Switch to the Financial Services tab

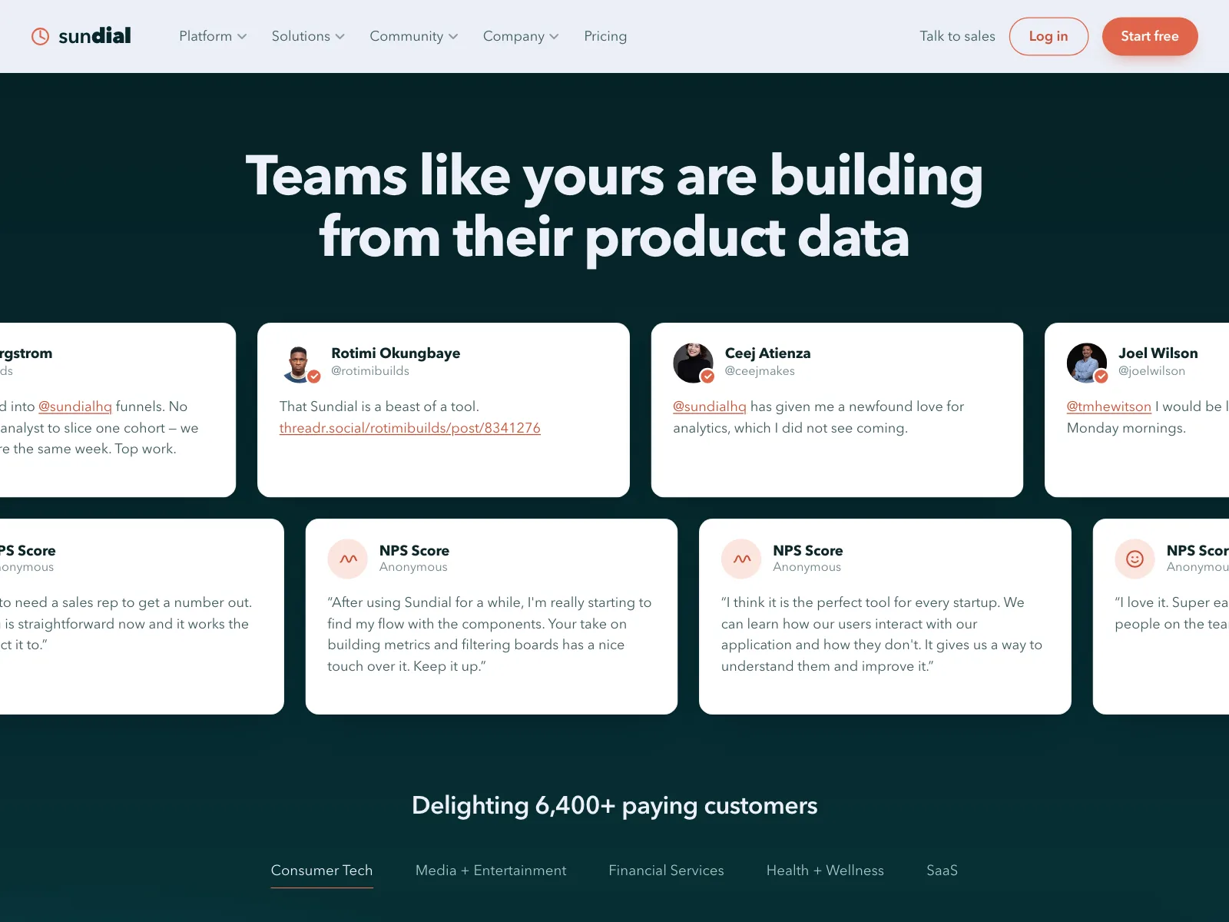(666, 871)
